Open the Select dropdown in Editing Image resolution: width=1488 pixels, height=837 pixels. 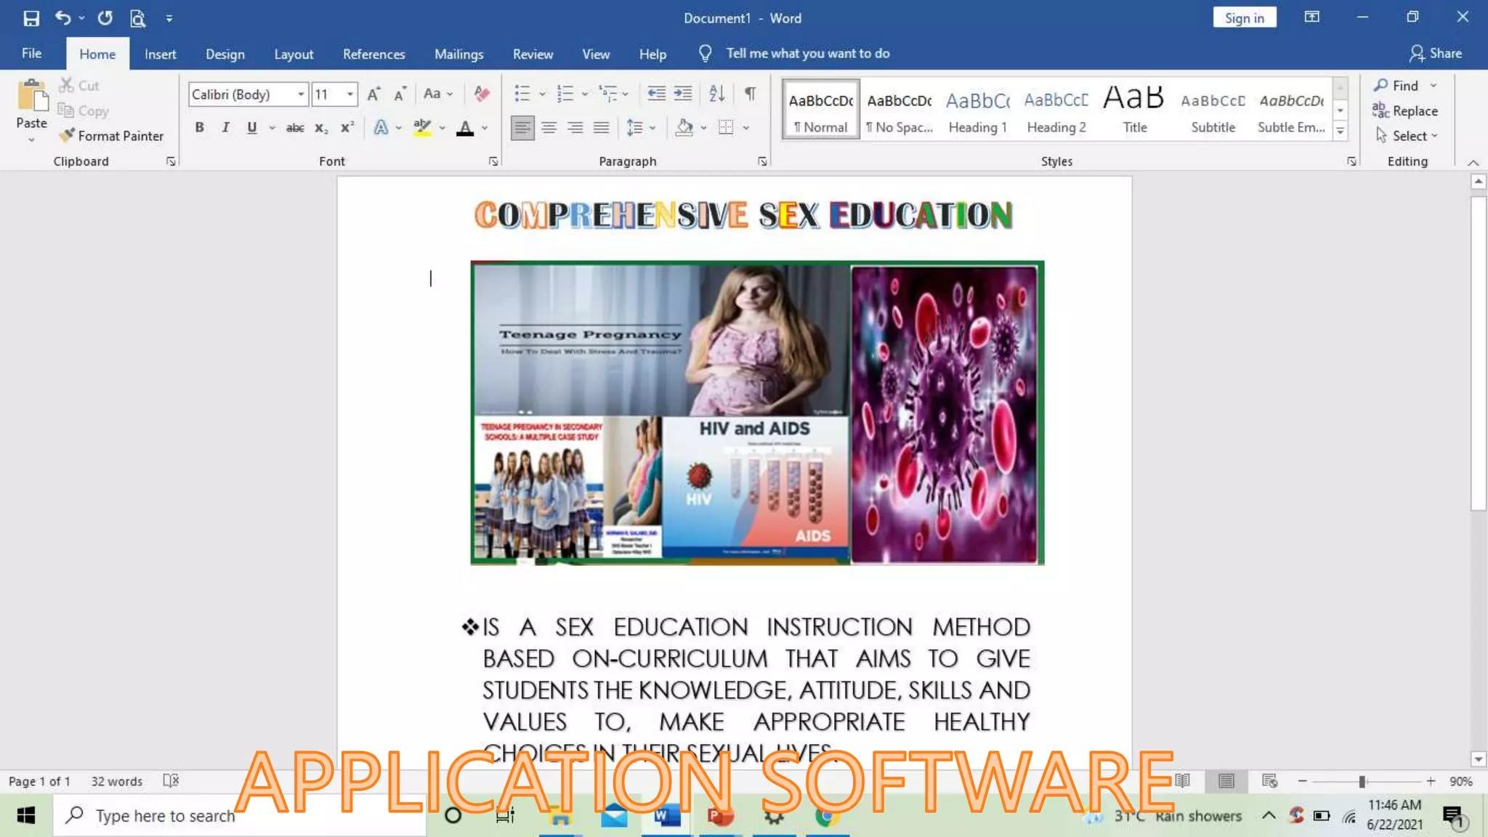(1407, 136)
